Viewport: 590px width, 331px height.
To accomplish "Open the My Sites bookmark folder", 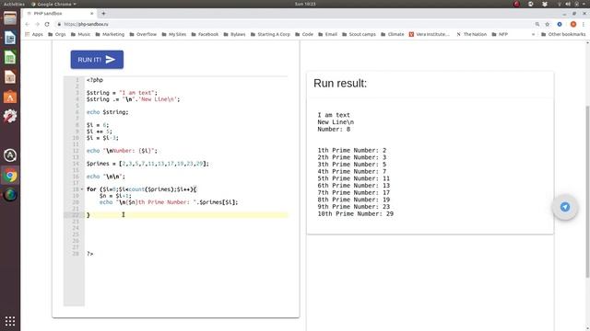I will (x=174, y=34).
